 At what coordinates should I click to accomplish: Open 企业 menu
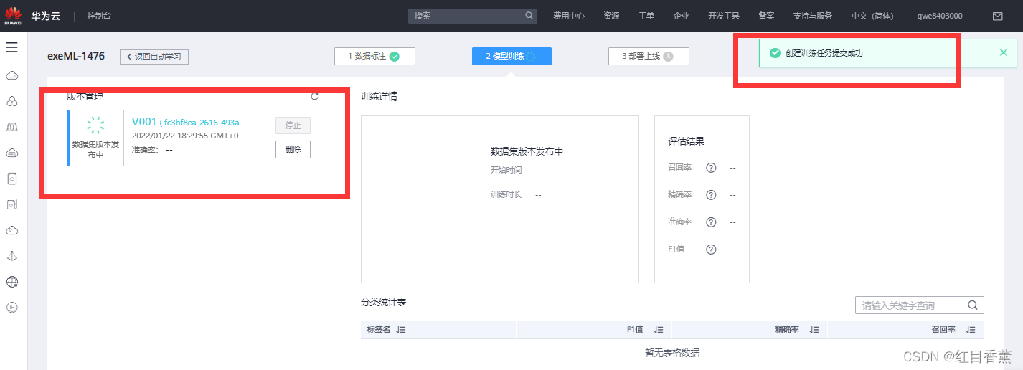click(682, 16)
